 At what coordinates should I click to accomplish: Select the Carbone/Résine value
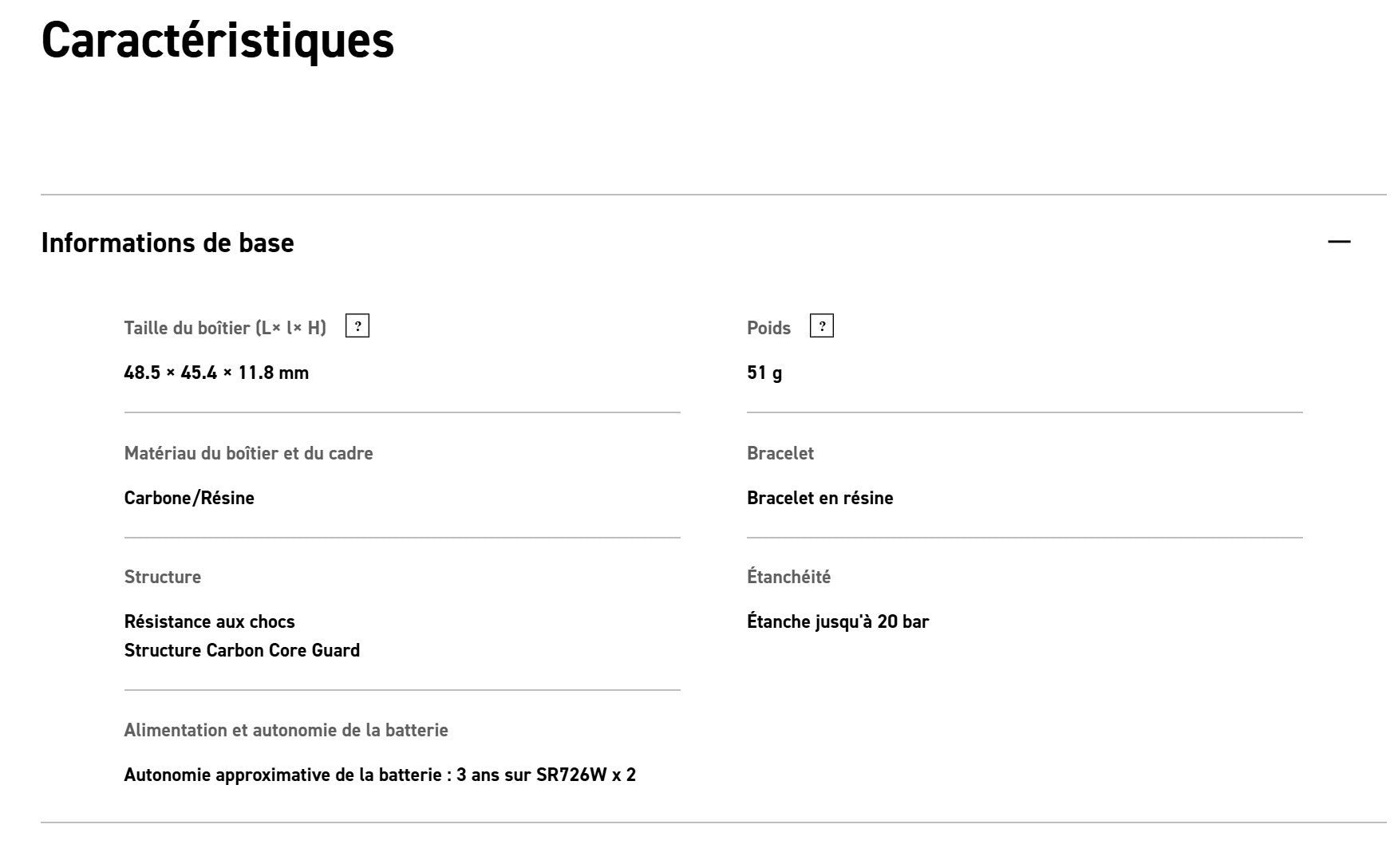(189, 498)
